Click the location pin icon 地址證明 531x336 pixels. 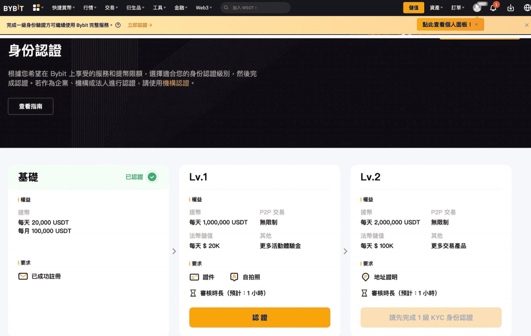pyautogui.click(x=366, y=277)
